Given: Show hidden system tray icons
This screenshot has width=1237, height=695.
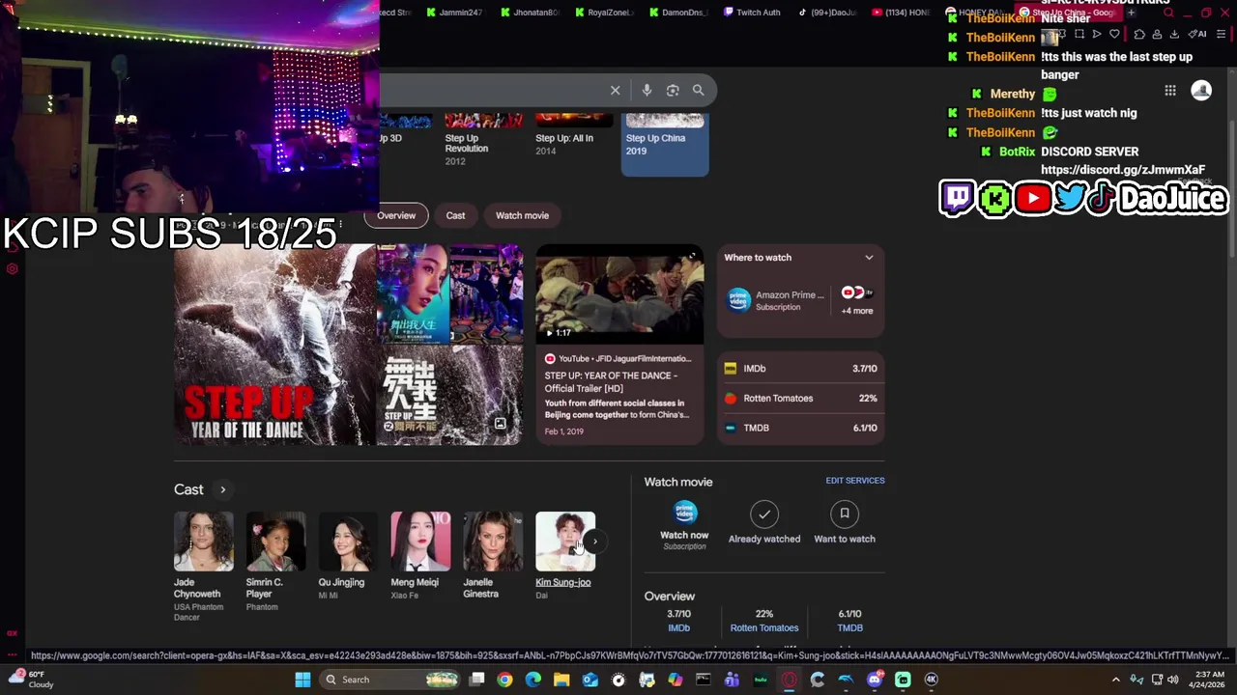Looking at the screenshot, I should pos(1115,680).
